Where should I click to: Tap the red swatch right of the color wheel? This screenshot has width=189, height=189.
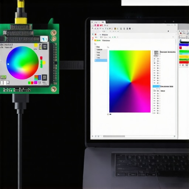click(41, 58)
